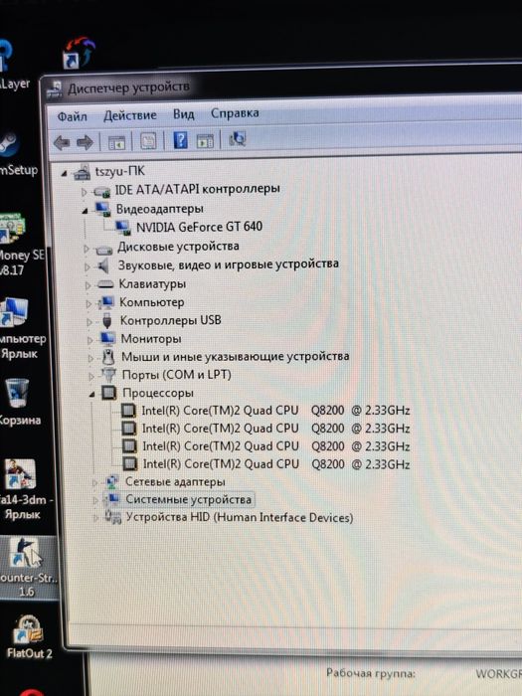Click the mouse devices icon
Viewport: 522px width, 696px height.
pos(107,357)
